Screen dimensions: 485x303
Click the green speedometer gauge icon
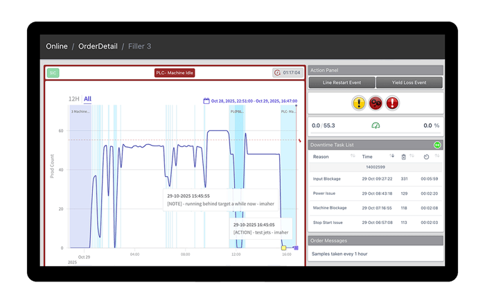click(x=376, y=125)
